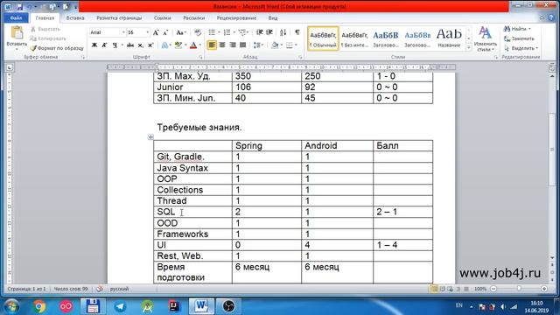Switch to the Вид tab
560x315 pixels.
coord(273,17)
